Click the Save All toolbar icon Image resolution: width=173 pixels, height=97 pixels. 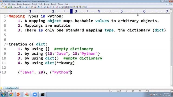(x=11, y=7)
